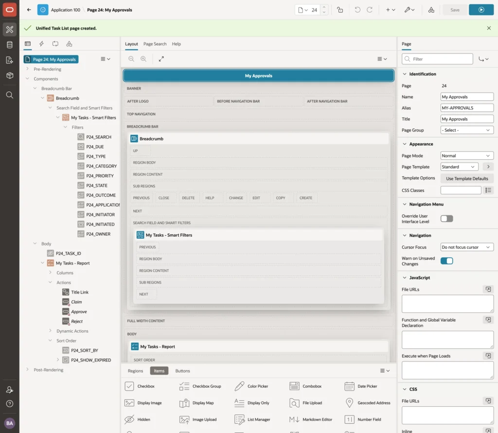This screenshot has height=433, width=498.
Task: Open editor for Execute when Page Loads
Action: click(x=488, y=356)
